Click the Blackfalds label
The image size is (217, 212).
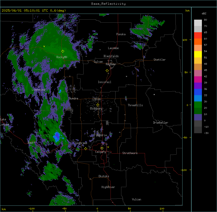111,56
